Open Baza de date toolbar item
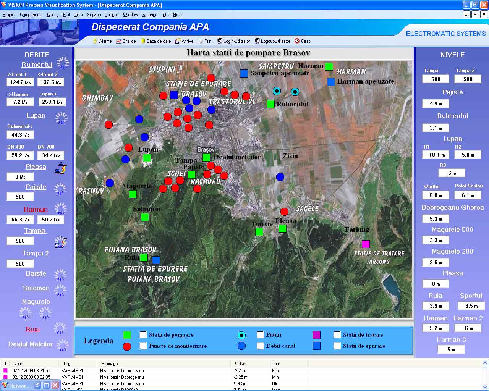Image resolution: width=489 pixels, height=391 pixels. [x=156, y=41]
